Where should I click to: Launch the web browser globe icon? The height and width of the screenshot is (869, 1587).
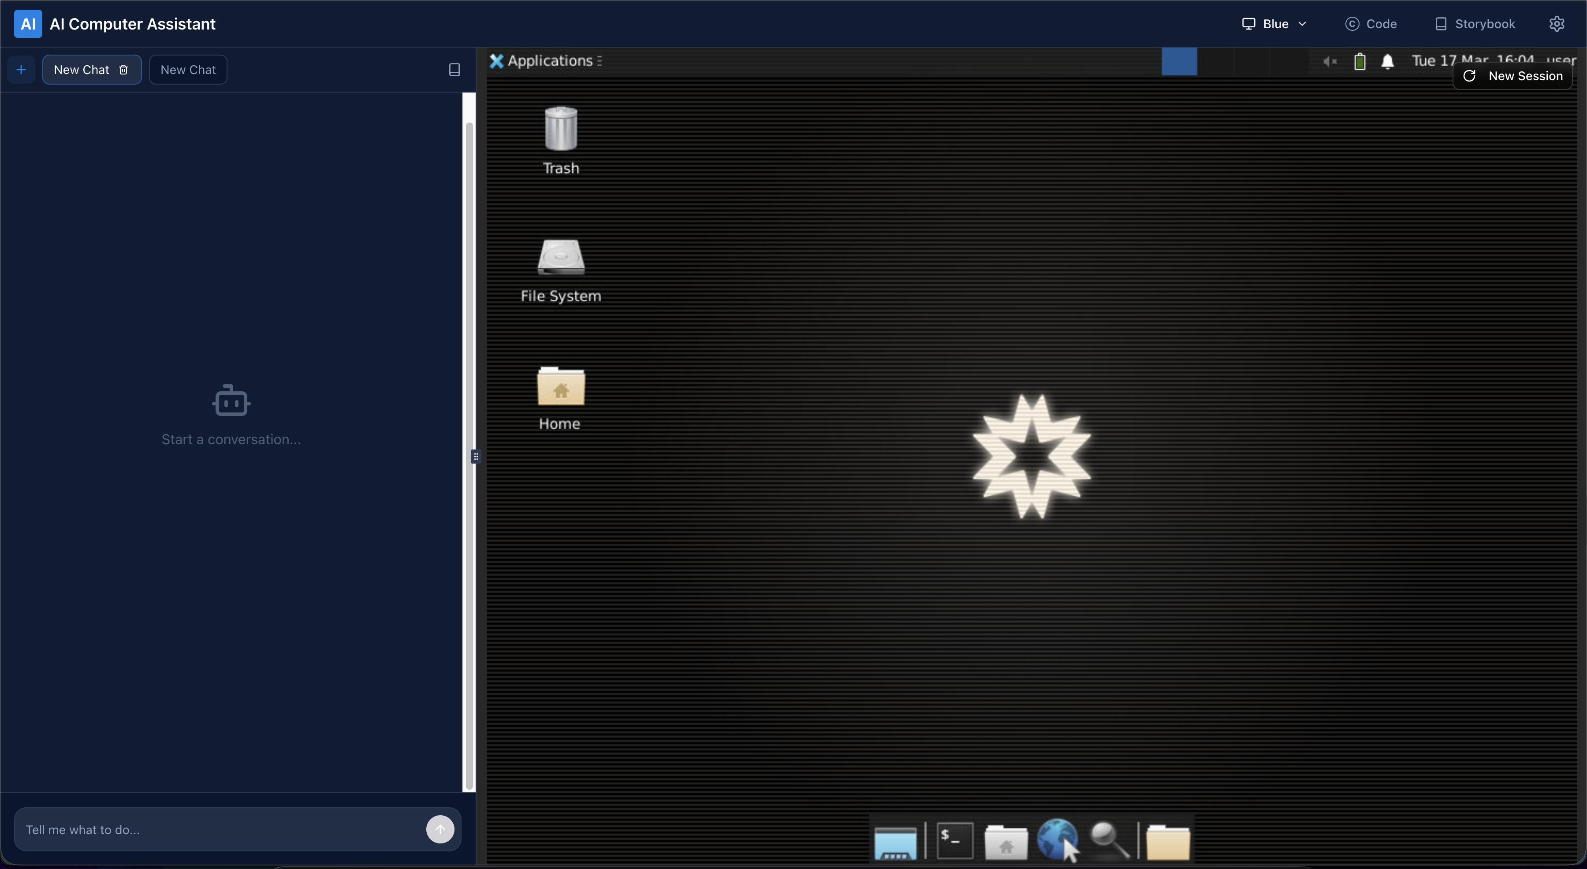1057,839
